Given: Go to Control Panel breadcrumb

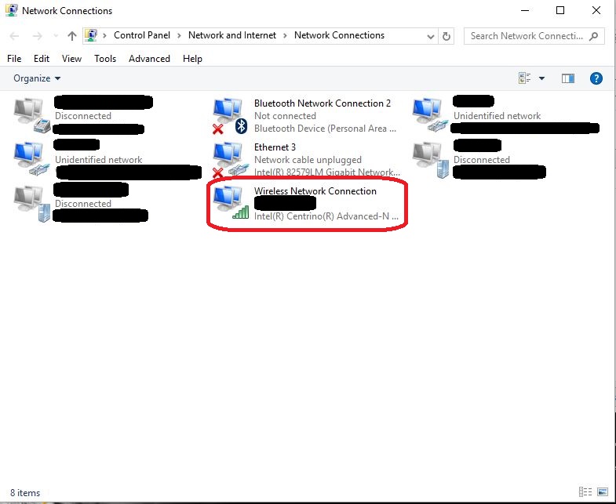Looking at the screenshot, I should 142,35.
